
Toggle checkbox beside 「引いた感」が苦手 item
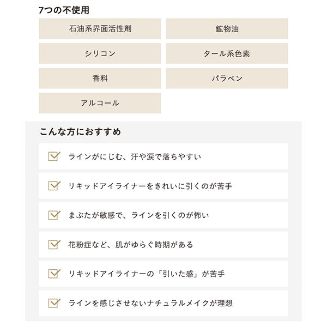coord(54,274)
